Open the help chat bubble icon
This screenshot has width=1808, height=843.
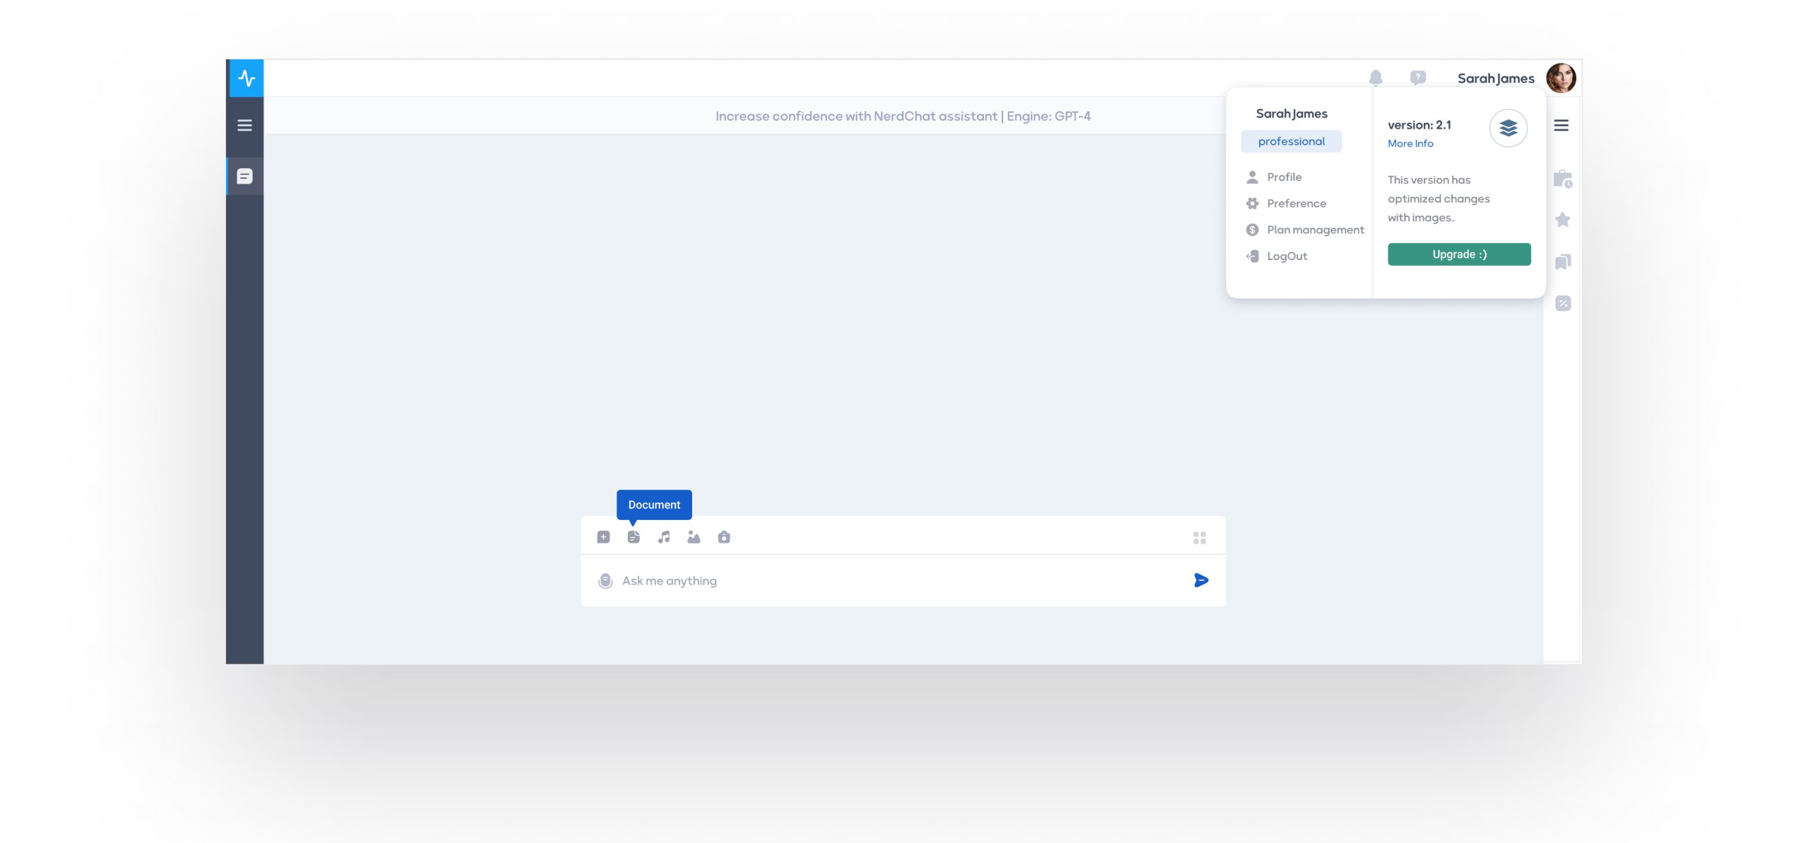[1417, 78]
